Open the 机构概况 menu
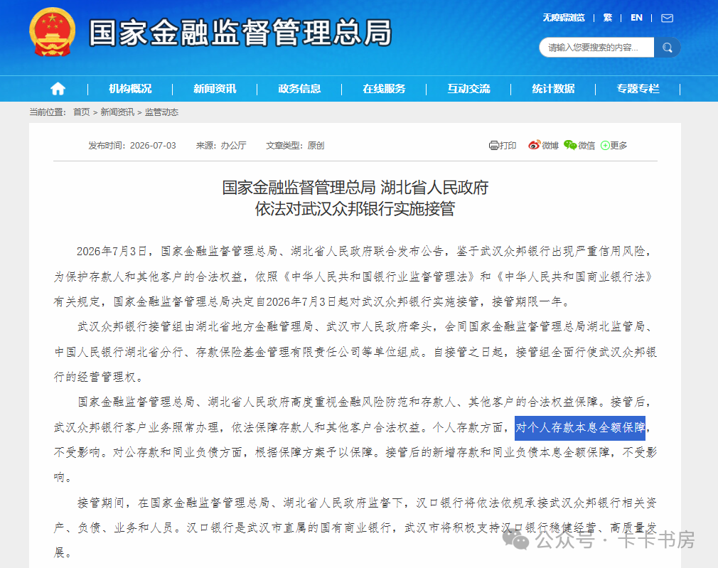This screenshot has width=718, height=568. pos(130,89)
